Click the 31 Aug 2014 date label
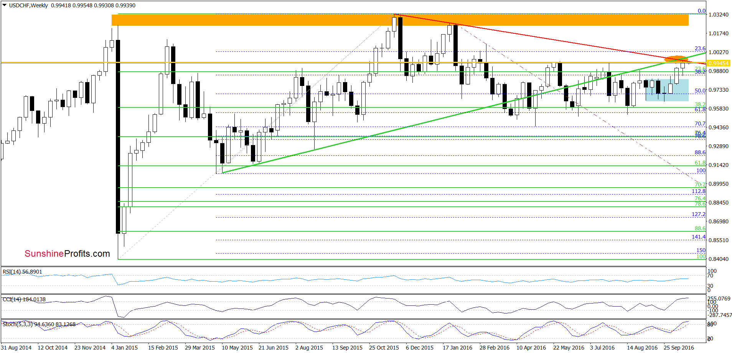Image resolution: width=732 pixels, height=353 pixels. point(16,348)
